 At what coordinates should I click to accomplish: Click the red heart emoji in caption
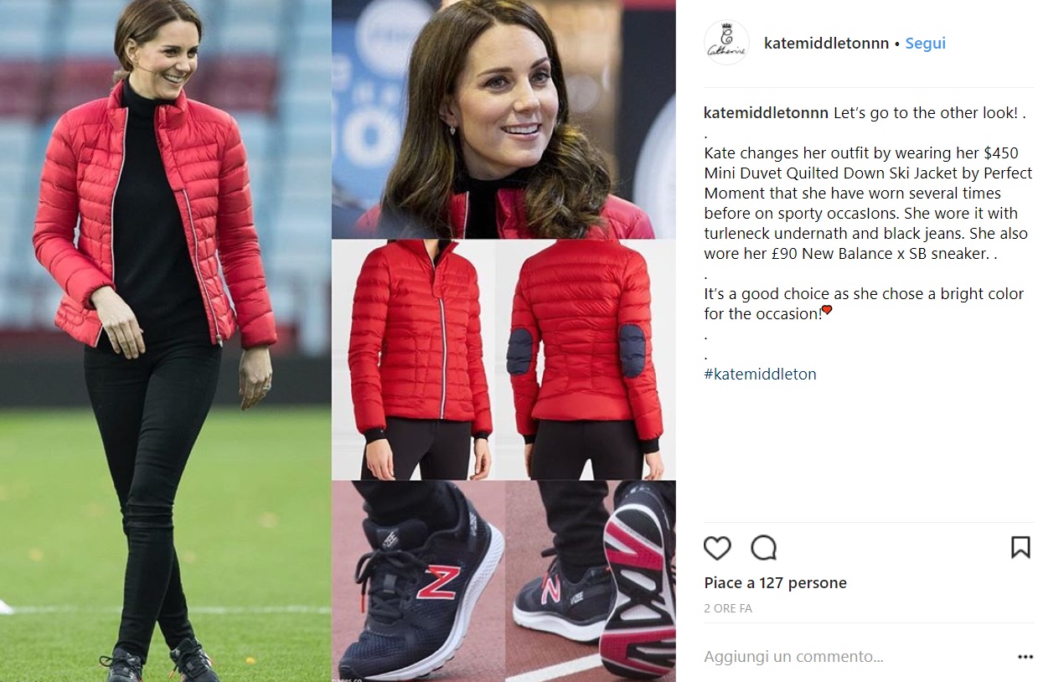(x=827, y=311)
